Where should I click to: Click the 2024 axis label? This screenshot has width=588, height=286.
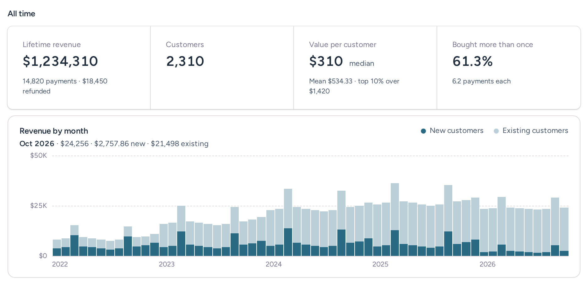[x=274, y=264]
